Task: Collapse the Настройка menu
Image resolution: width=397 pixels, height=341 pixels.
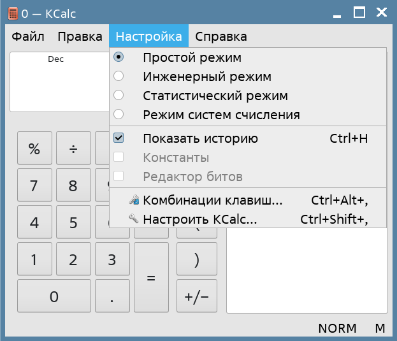Action: pyautogui.click(x=148, y=36)
